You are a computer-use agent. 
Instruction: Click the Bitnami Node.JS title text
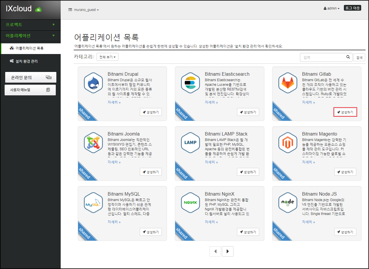click(319, 194)
